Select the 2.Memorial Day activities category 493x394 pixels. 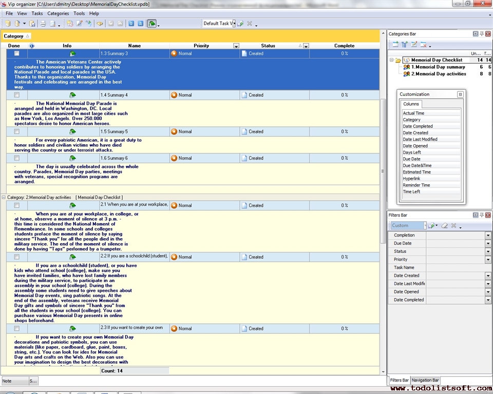(x=438, y=74)
